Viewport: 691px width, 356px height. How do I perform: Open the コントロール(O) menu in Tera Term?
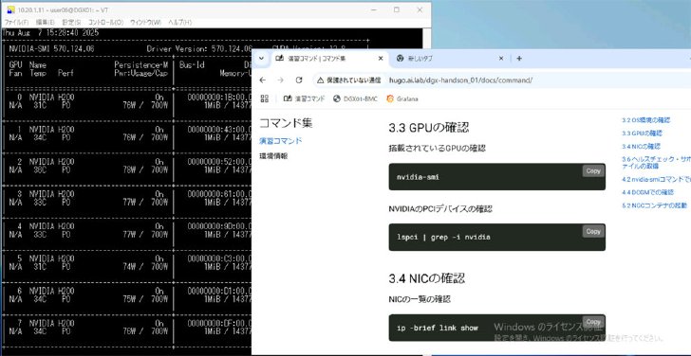(x=105, y=22)
